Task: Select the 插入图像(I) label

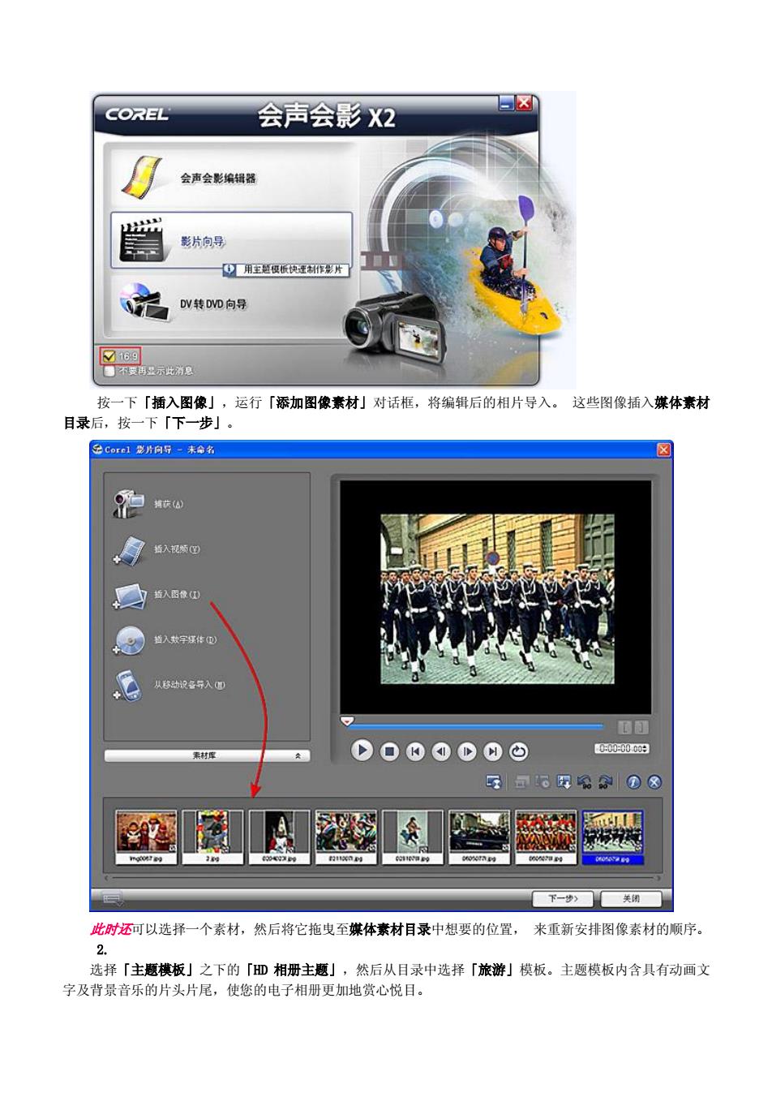Action: pos(177,595)
